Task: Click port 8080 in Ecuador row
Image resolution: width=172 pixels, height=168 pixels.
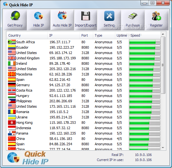Action: (x=85, y=47)
